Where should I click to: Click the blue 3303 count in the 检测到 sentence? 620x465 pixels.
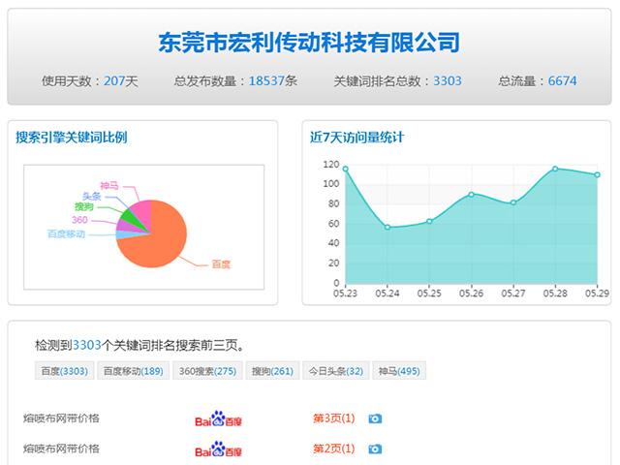[87, 345]
